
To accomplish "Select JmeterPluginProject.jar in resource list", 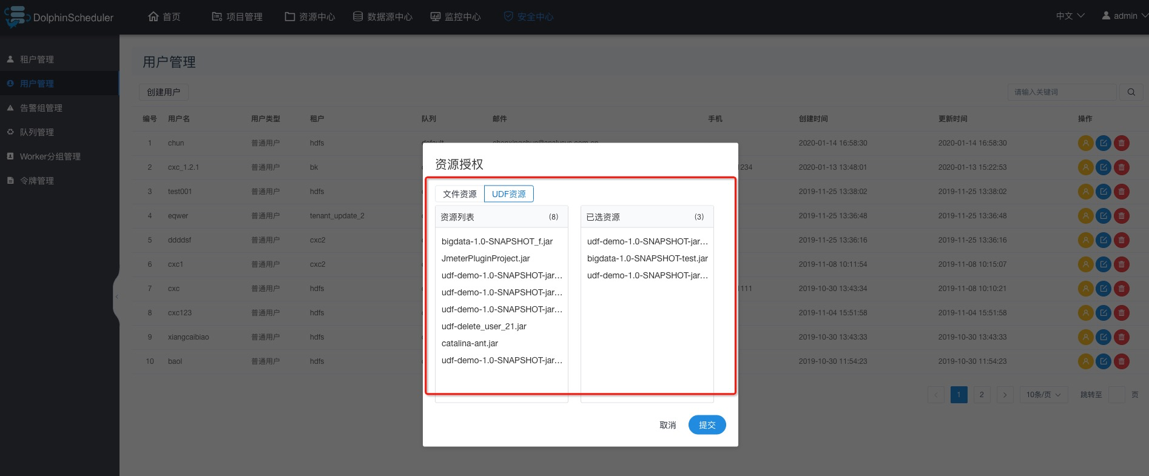I will 486,258.
